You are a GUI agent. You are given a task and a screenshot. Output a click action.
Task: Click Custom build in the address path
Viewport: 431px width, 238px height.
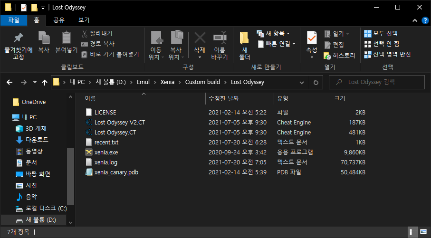[202, 82]
